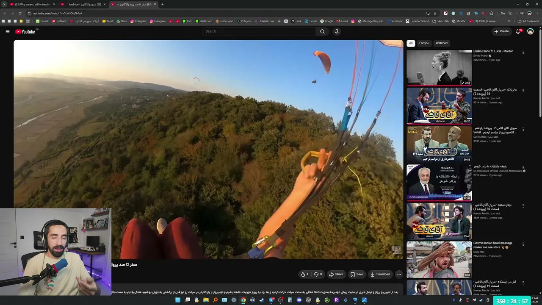Viewport: 542px width, 305px height.
Task: Open the Sketchfab bookmark
Action: (441, 21)
